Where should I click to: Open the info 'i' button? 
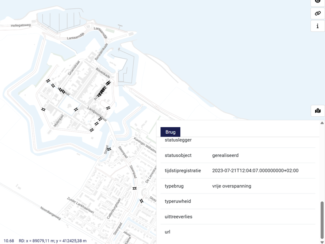pos(318,26)
